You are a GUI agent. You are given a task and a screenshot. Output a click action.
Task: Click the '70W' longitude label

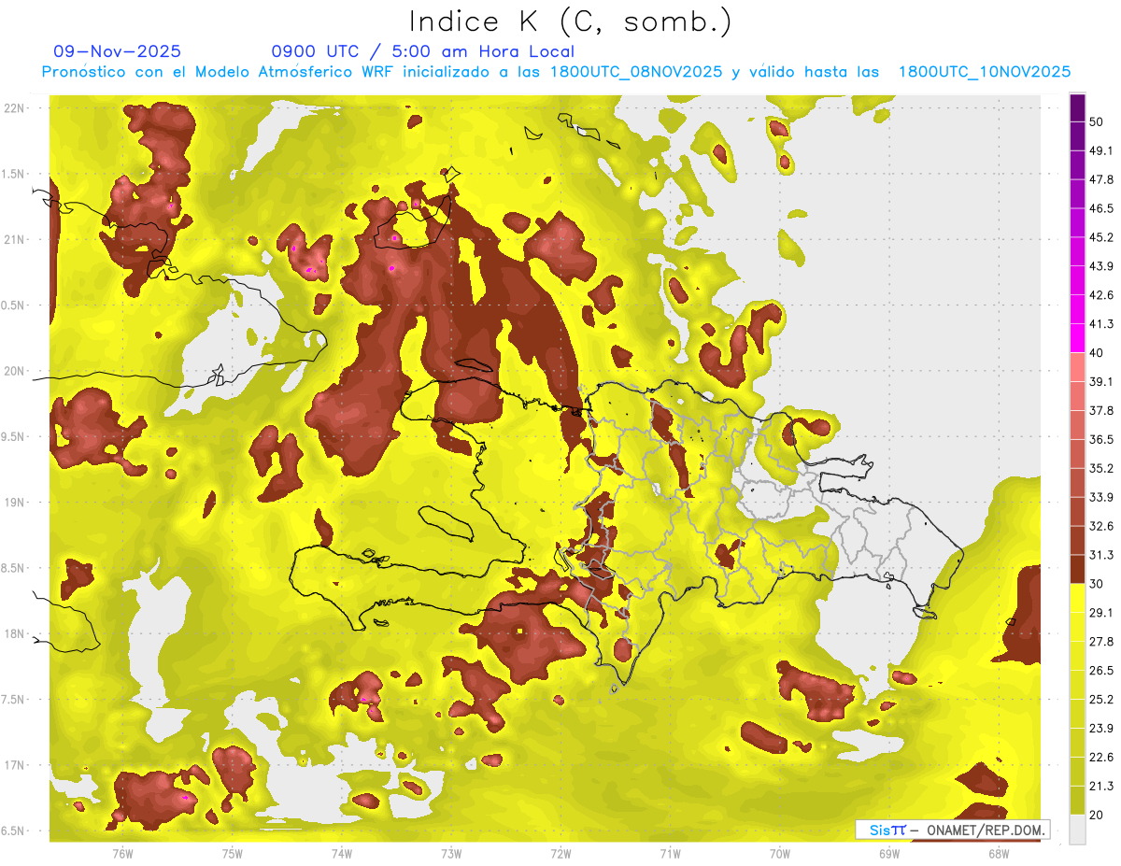pyautogui.click(x=780, y=854)
